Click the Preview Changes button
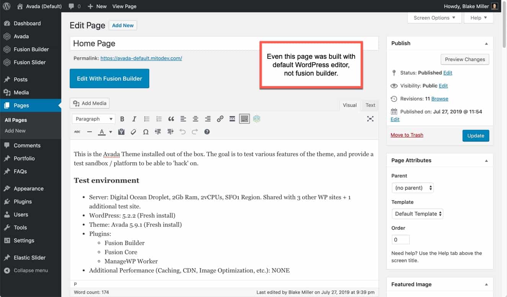 coord(465,60)
